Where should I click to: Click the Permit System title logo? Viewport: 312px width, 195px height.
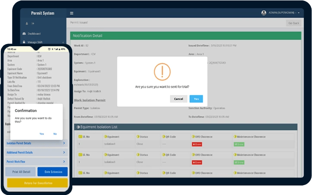pos(43,13)
